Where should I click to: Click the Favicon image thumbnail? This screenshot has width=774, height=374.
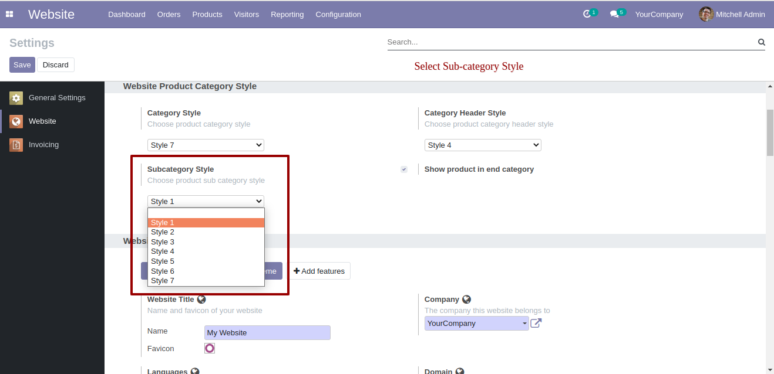210,348
